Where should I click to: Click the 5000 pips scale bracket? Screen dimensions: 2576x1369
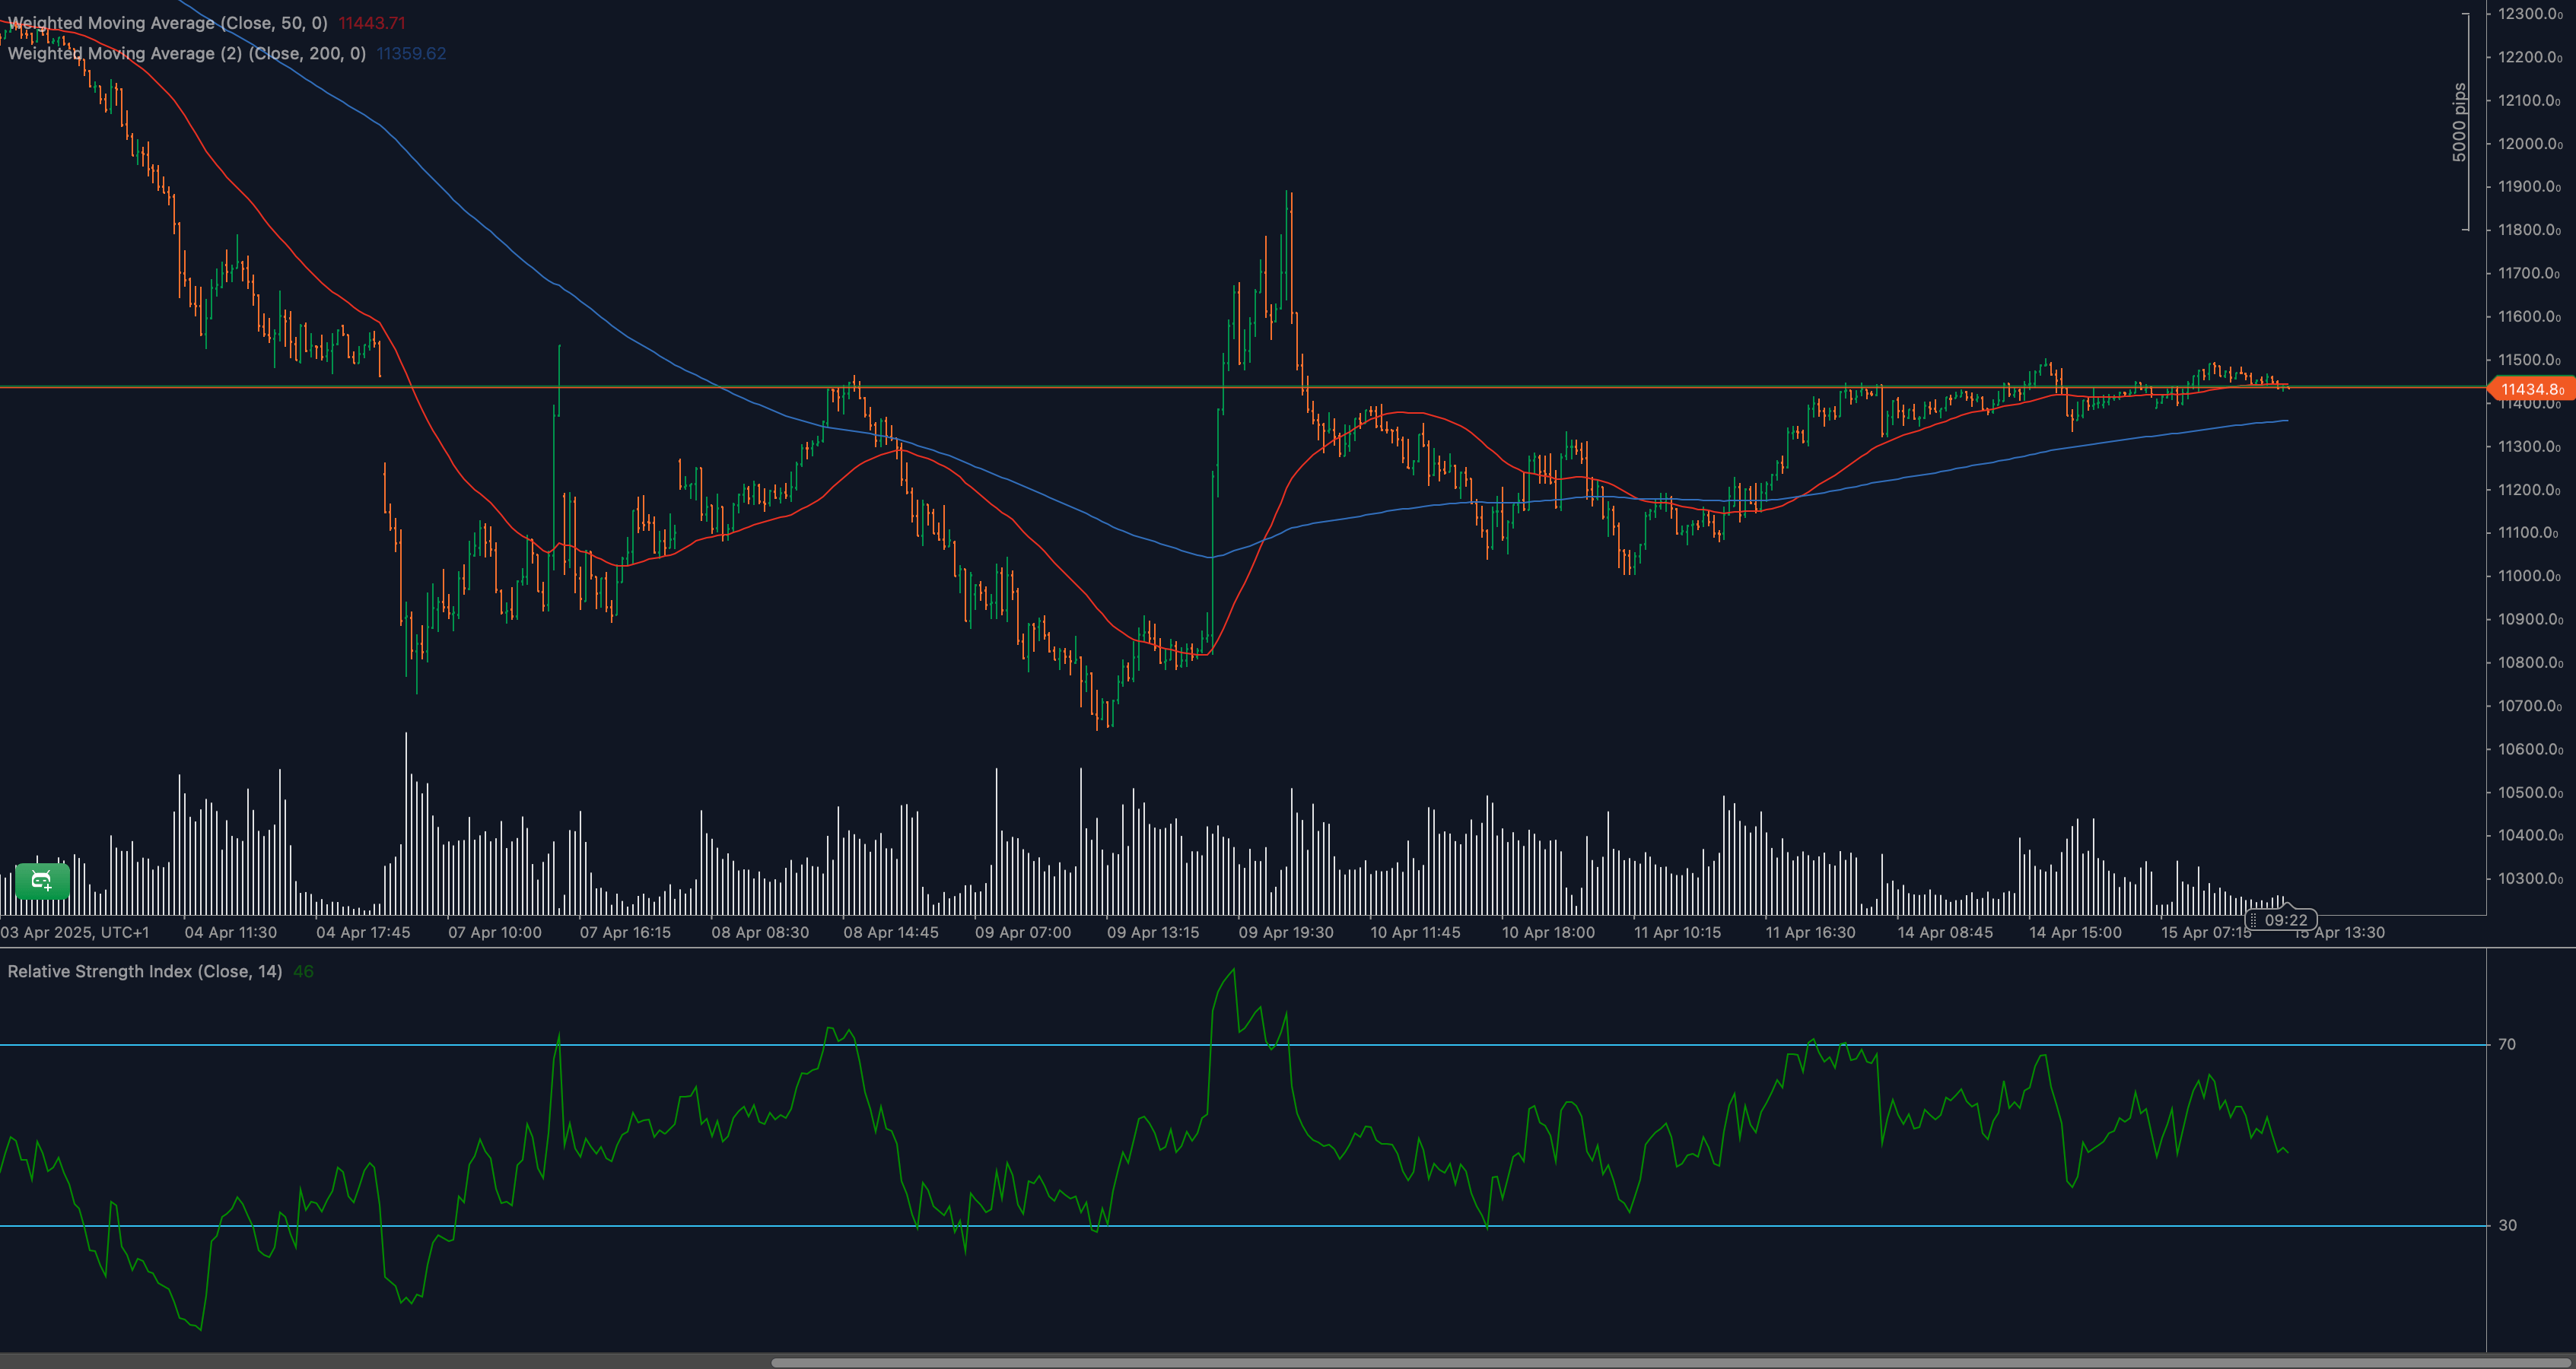click(2460, 122)
